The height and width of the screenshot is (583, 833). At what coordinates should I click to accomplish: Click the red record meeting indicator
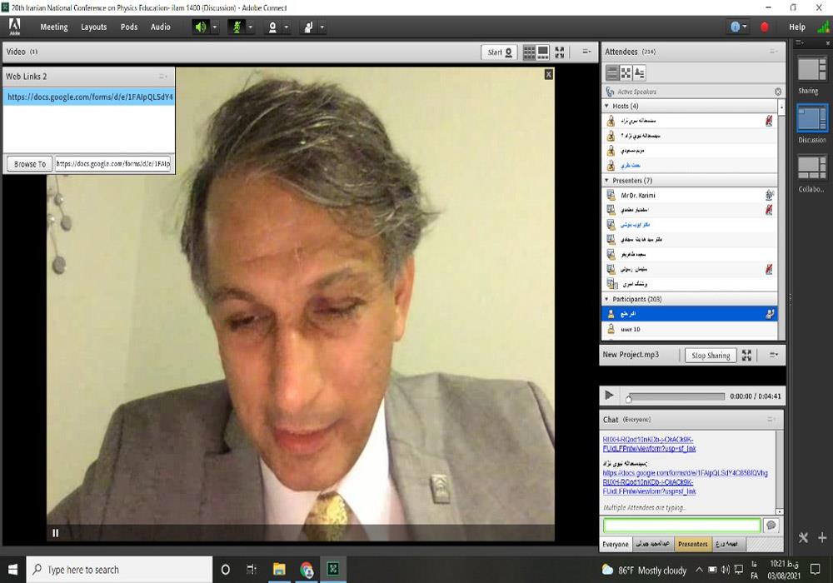click(765, 27)
